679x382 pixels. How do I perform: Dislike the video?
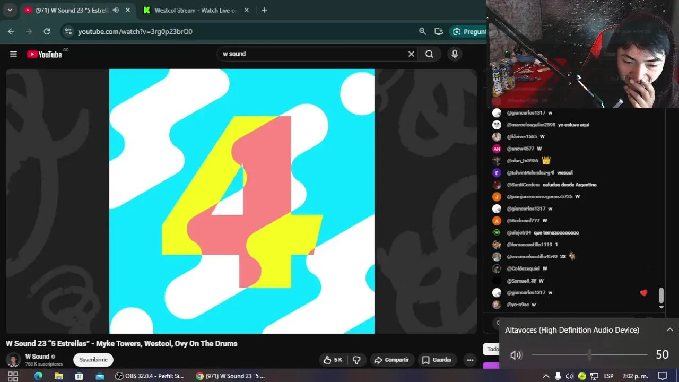point(356,360)
